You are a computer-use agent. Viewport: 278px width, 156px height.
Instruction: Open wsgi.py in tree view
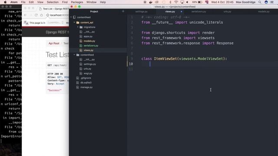[x=88, y=73]
